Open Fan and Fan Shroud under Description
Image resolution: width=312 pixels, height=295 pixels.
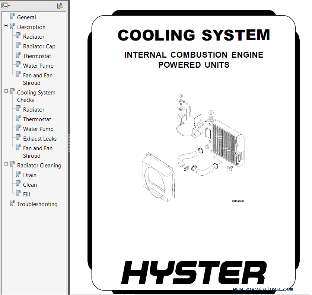pyautogui.click(x=38, y=79)
